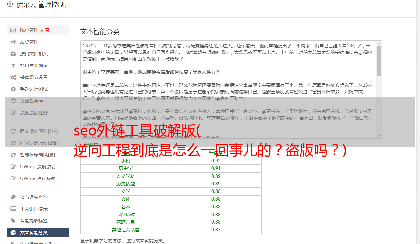Viewport: 420px width, 244px height.
Task: Click the 优采云 管理控制台 header title
Action: coord(44,5)
